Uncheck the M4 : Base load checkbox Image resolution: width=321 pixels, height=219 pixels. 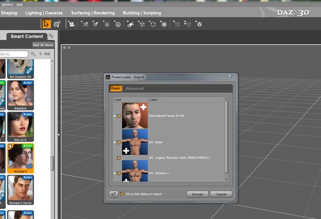[x=119, y=142]
